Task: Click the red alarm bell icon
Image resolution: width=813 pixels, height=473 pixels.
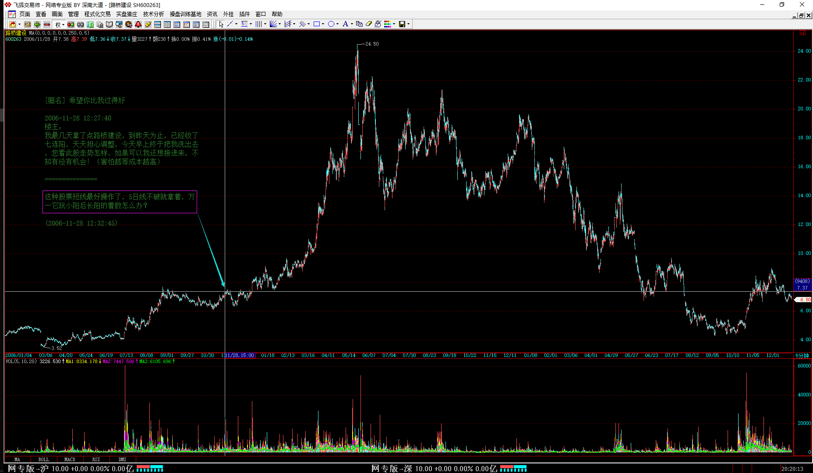Action: (x=138, y=25)
